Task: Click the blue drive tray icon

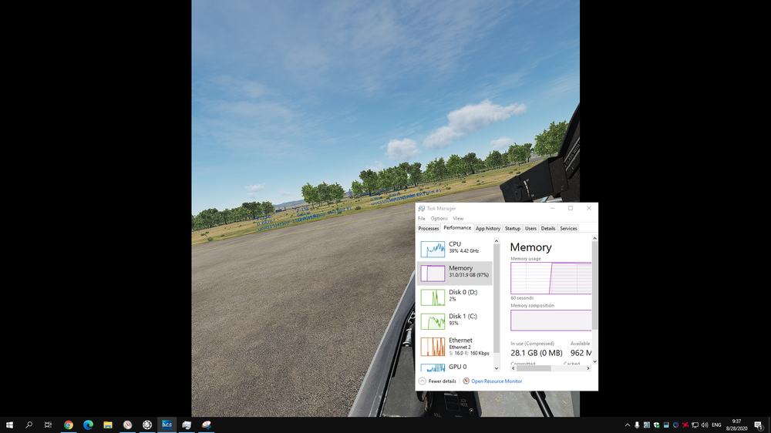Action: 666,425
